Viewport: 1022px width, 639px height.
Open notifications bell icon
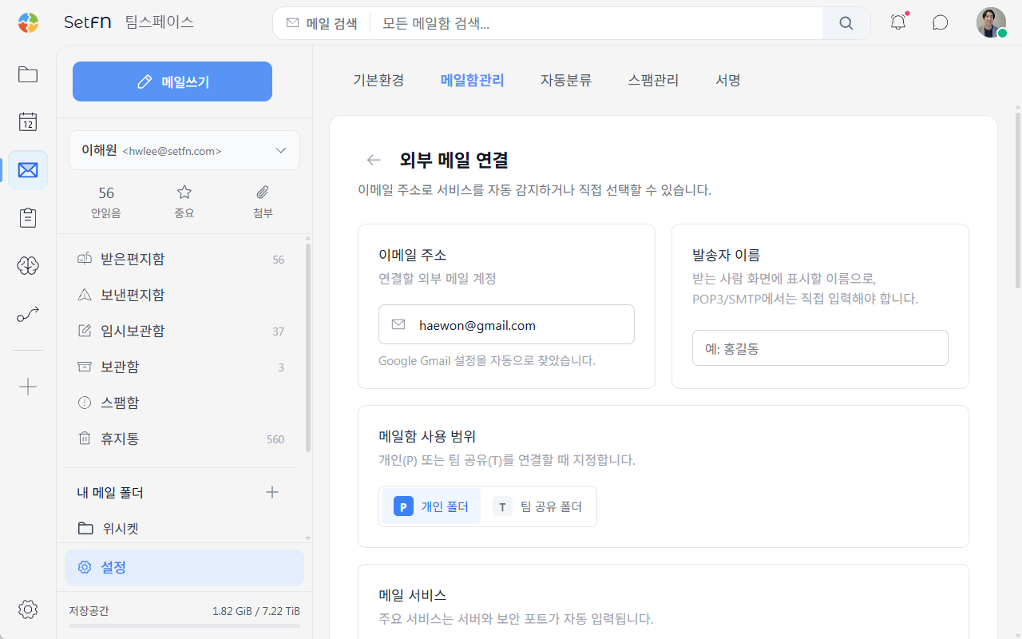point(898,22)
